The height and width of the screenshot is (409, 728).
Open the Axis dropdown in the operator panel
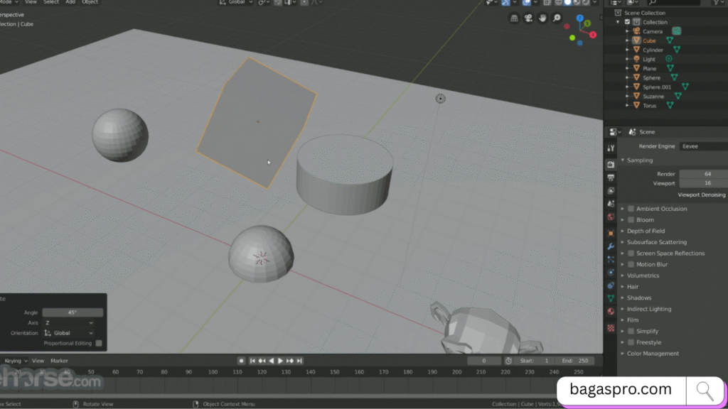click(x=69, y=322)
